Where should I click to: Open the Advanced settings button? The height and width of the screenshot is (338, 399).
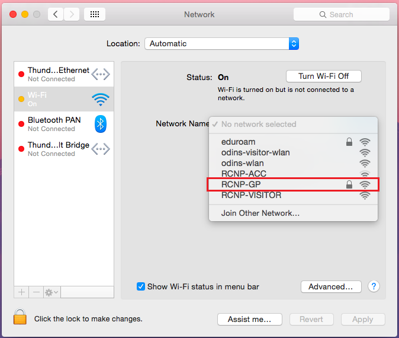(x=331, y=286)
